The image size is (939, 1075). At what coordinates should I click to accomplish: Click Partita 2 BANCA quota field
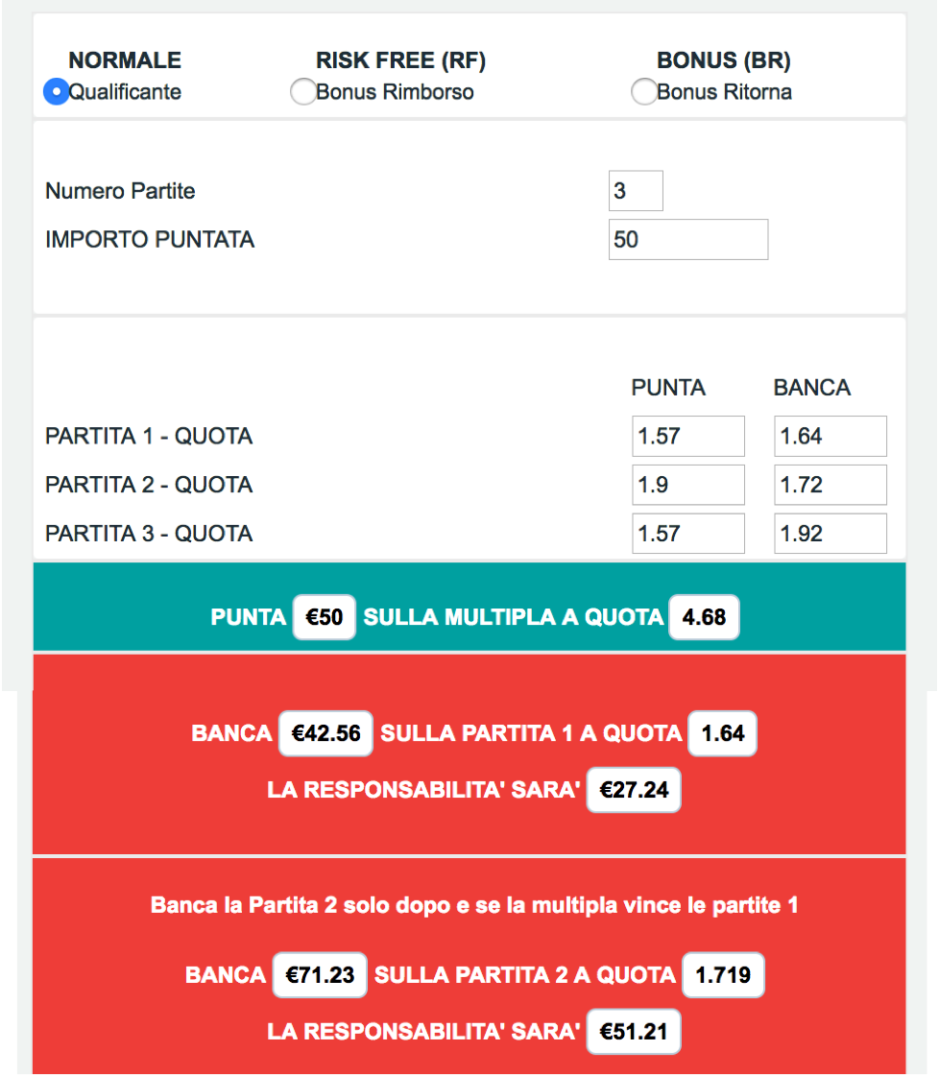830,485
